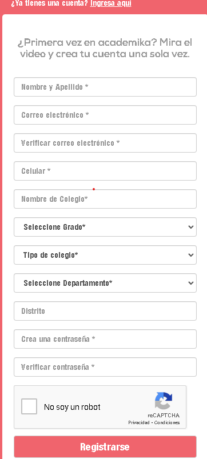This screenshot has width=207, height=459.
Task: Expand the Seleccione Grado dropdown arrow
Action: [191, 227]
